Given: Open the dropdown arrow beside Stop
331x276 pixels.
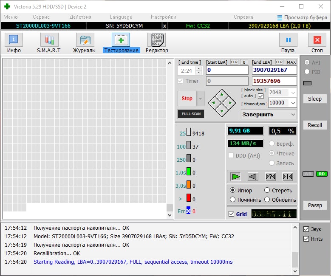Looking at the screenshot, I should click(200, 99).
